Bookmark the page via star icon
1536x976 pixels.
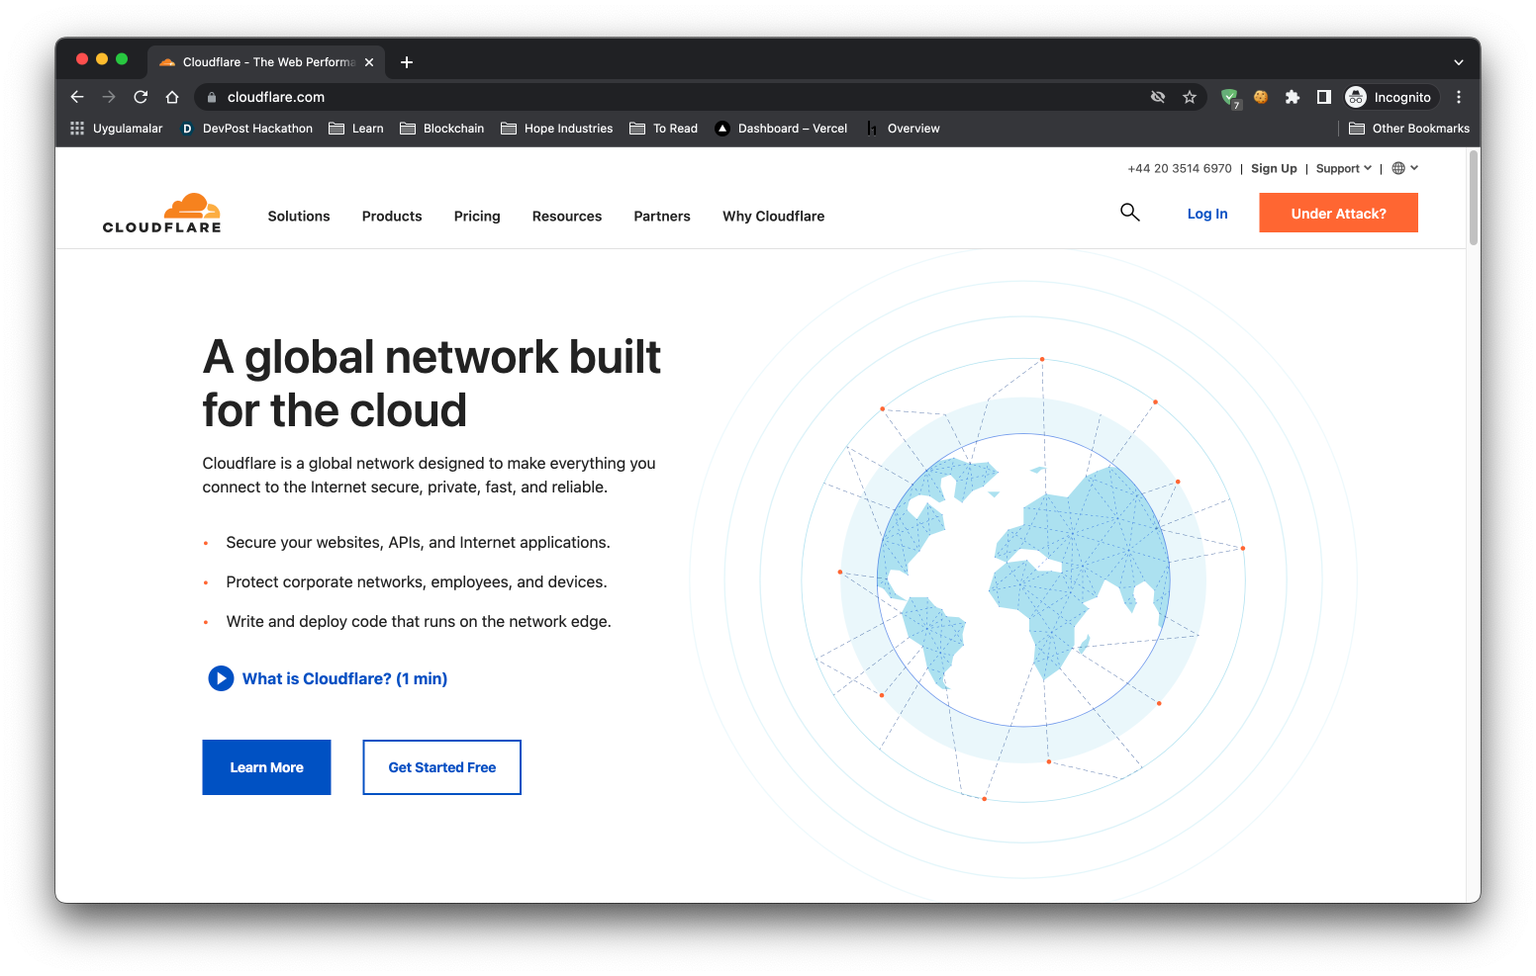coord(1190,97)
